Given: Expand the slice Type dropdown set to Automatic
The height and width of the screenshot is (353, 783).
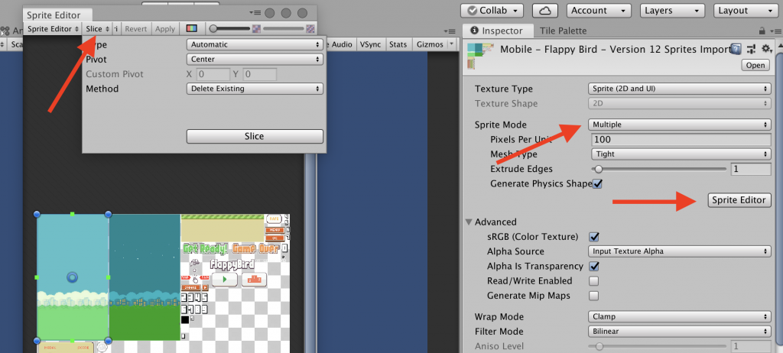Looking at the screenshot, I should (x=255, y=44).
